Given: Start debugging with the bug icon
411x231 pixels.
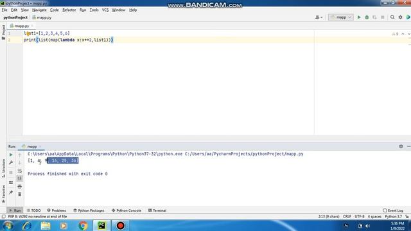Looking at the screenshot, I should (367, 17).
